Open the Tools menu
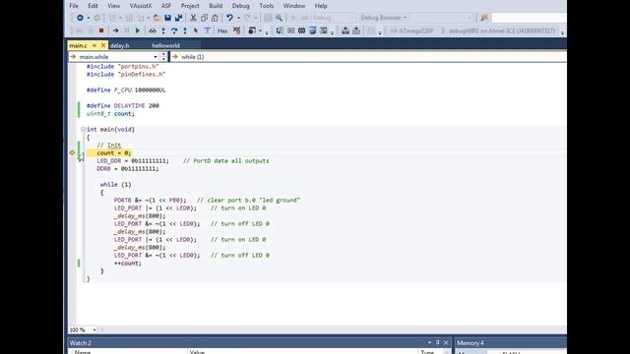 (x=267, y=6)
